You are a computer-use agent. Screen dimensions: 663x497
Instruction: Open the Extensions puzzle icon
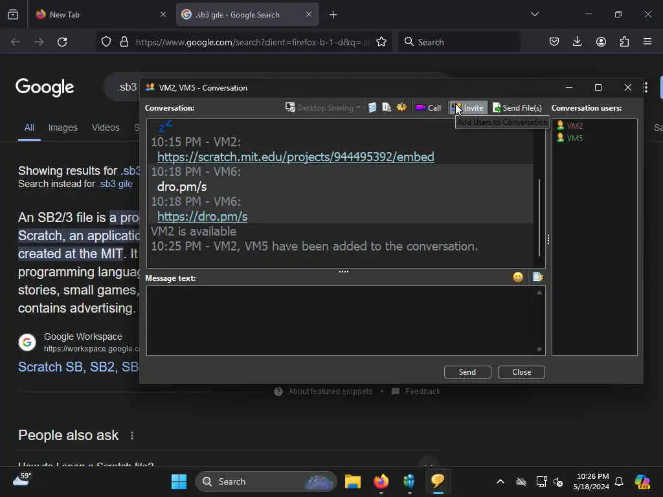point(624,42)
